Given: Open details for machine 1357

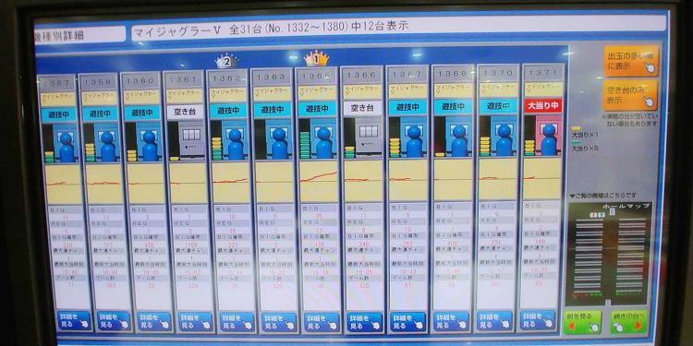Looking at the screenshot, I should 74,321.
